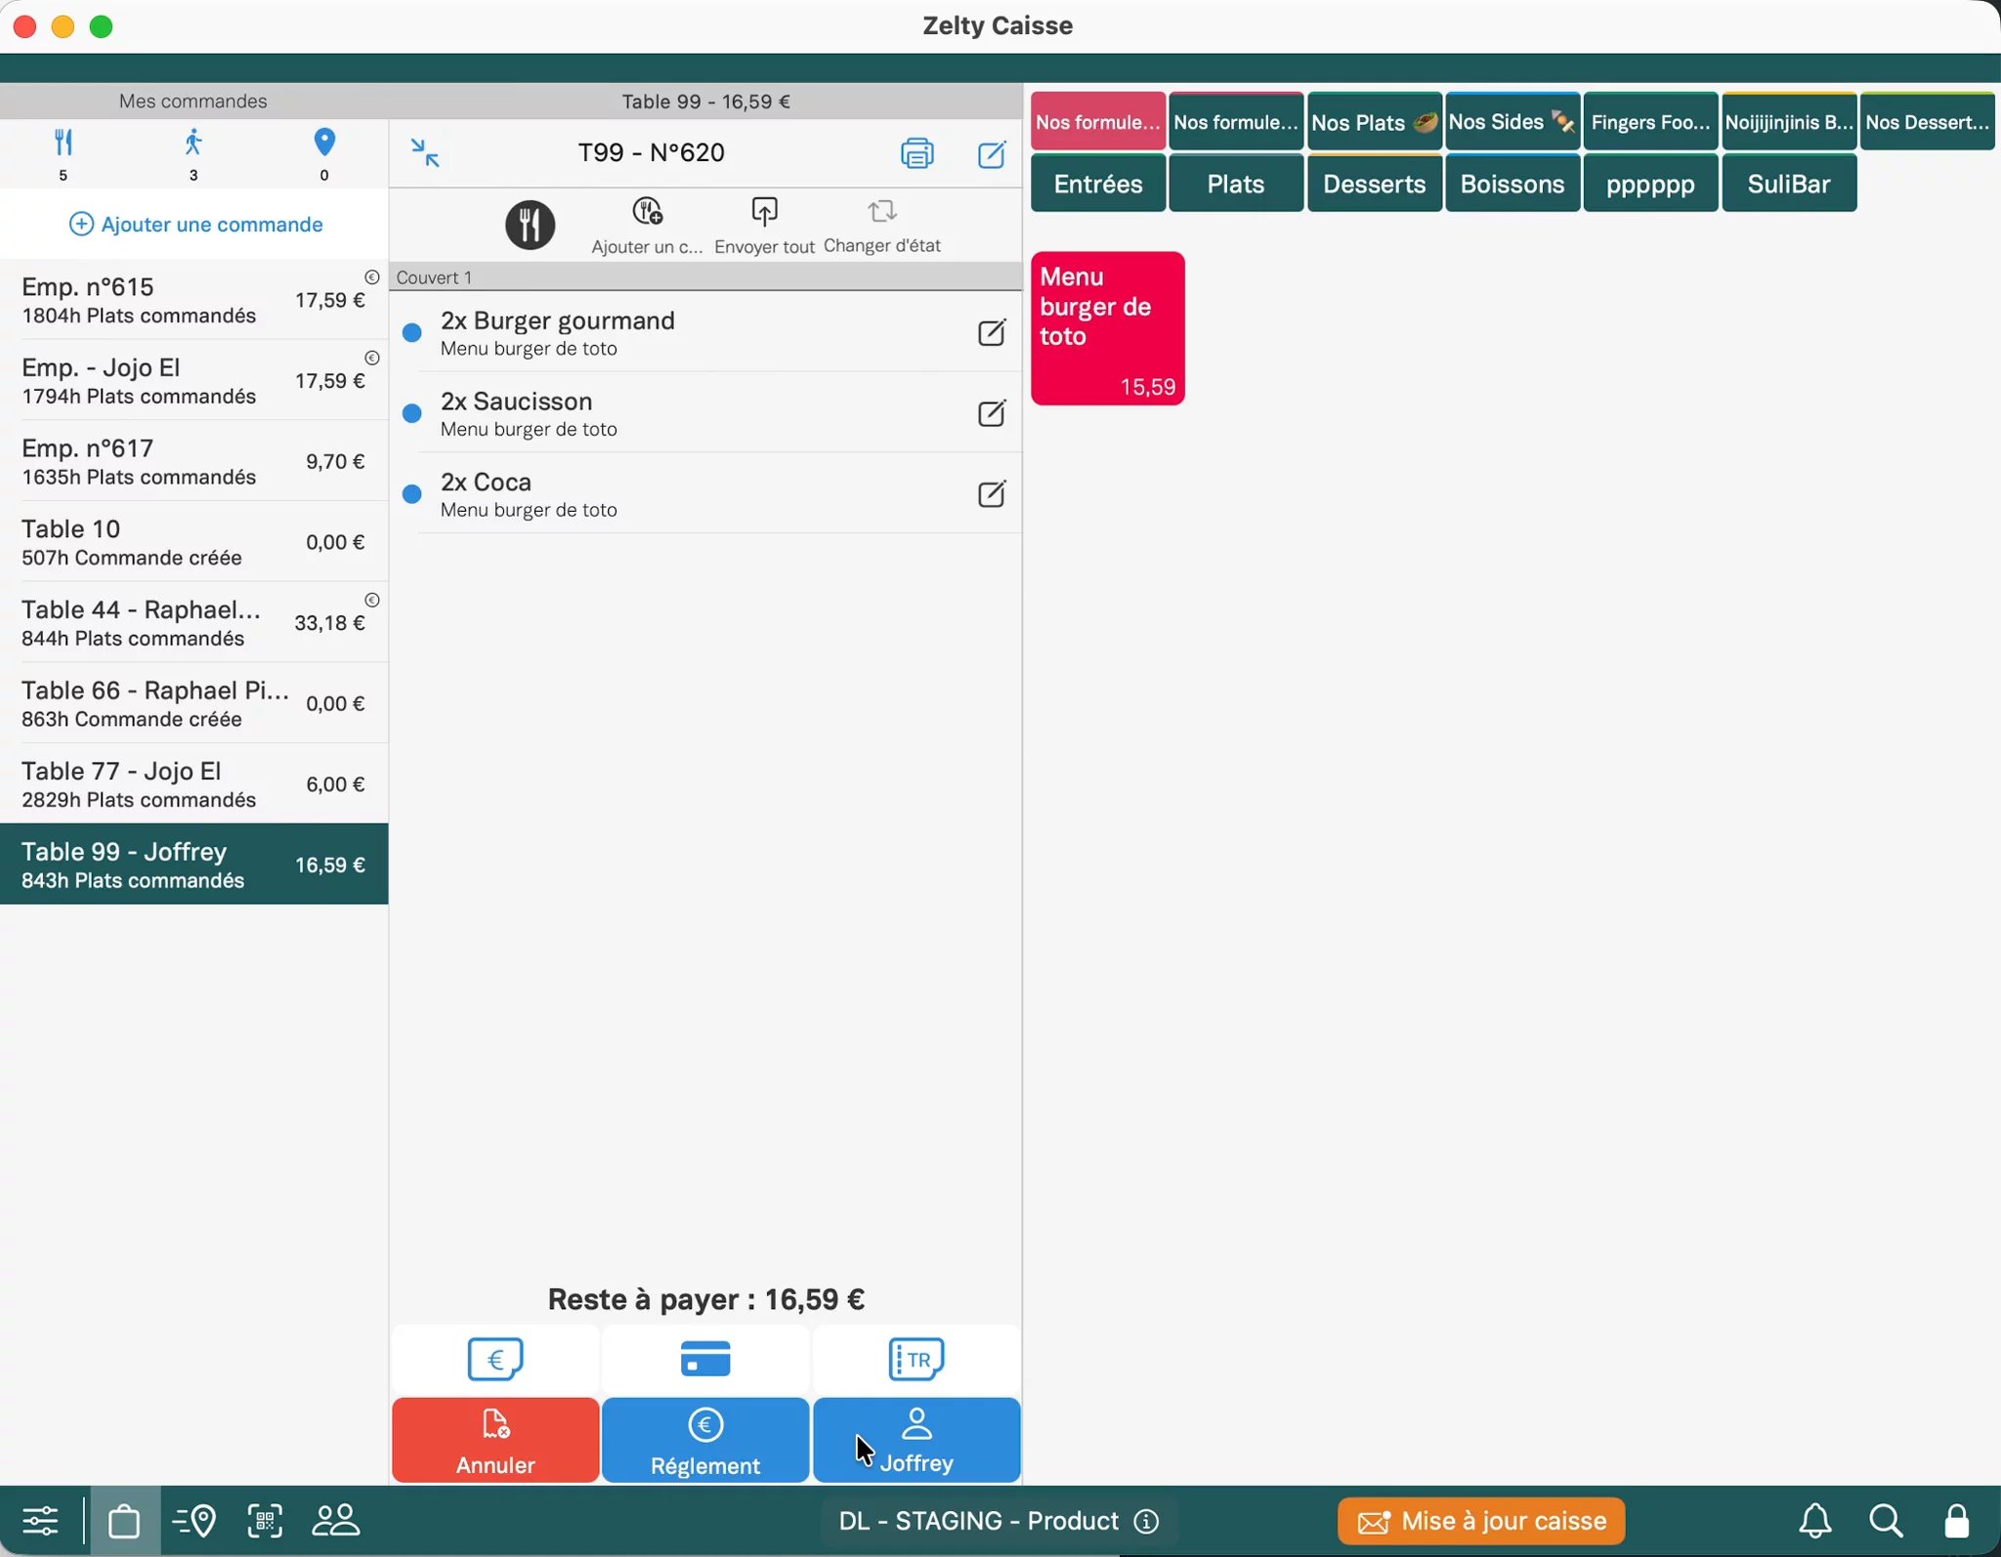Screen dimensions: 2001x1557
Task: Click the print ticket icon
Action: tap(916, 153)
